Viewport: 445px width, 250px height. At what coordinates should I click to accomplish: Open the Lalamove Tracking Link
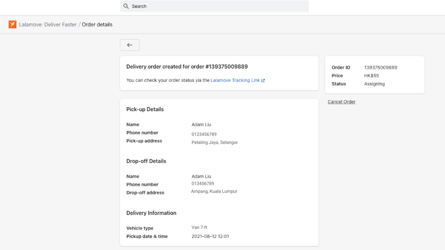(x=234, y=80)
